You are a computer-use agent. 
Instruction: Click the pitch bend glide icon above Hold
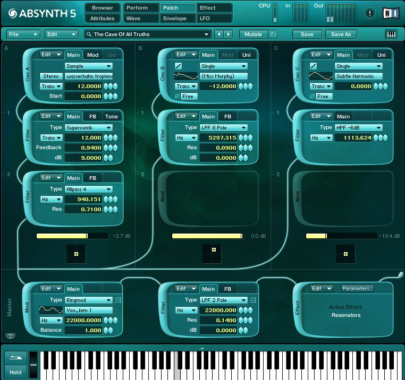[x=16, y=358]
